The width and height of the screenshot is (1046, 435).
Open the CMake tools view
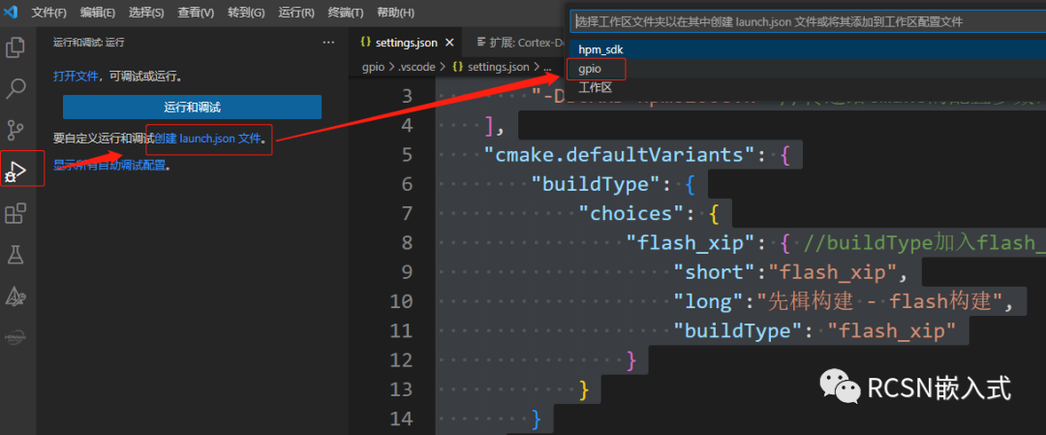[15, 296]
